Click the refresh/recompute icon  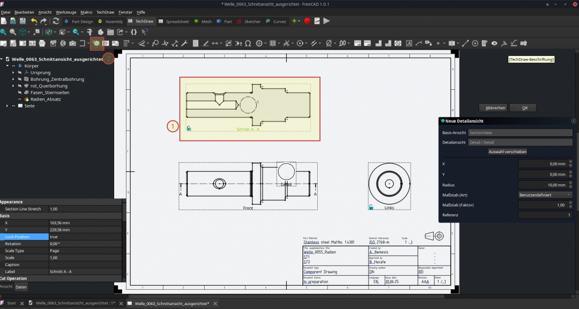[57, 21]
